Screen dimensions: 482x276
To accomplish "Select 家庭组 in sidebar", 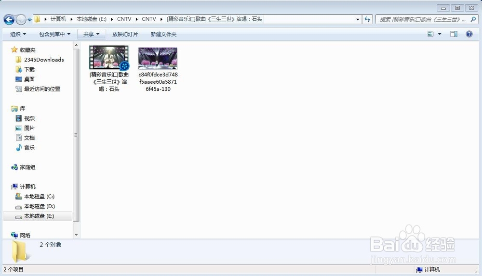I will click(x=23, y=167).
